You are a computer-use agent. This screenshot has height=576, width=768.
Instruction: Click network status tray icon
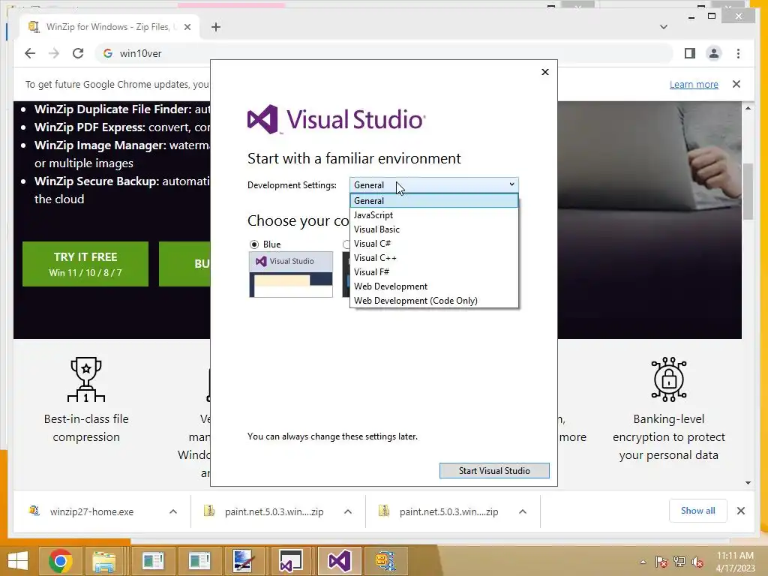point(679,562)
